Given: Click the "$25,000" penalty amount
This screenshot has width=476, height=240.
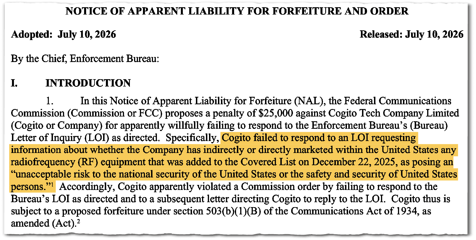Looking at the screenshot, I should pyautogui.click(x=276, y=113).
